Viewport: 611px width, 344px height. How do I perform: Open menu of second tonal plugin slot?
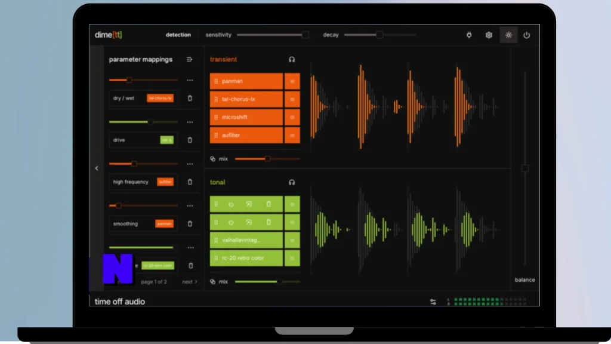click(292, 222)
